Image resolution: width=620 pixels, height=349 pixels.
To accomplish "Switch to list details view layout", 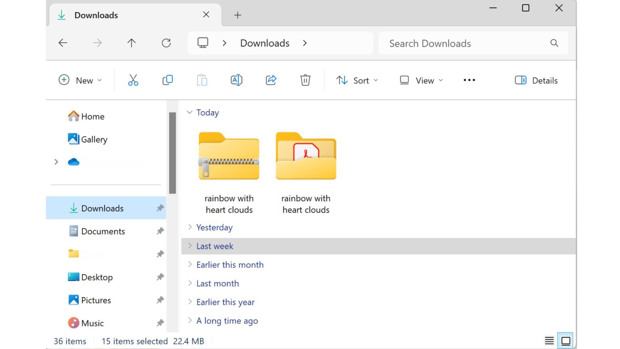I will point(549,341).
